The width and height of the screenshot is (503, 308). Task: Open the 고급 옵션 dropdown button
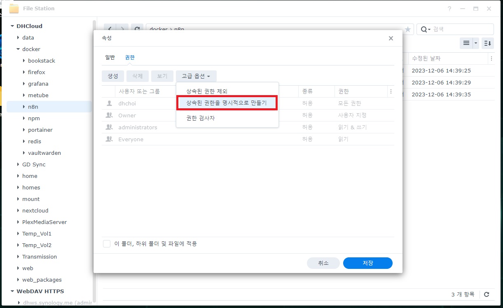pos(196,76)
